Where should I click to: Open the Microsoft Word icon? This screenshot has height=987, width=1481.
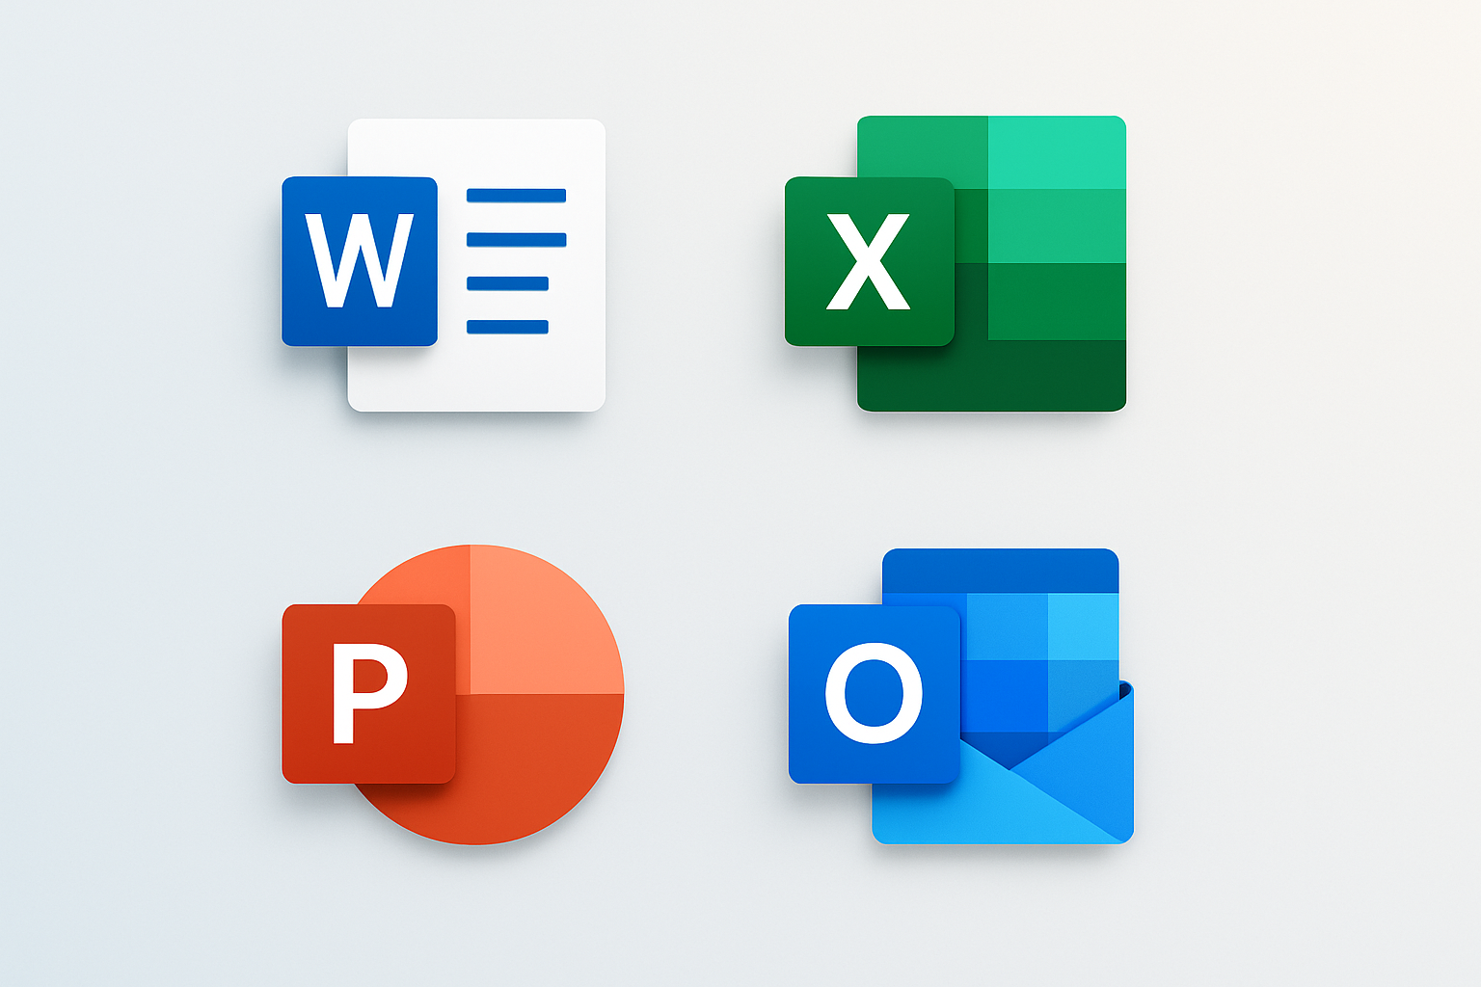[x=444, y=265]
